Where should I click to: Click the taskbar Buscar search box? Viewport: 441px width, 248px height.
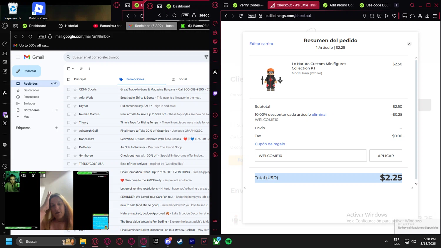(46, 242)
